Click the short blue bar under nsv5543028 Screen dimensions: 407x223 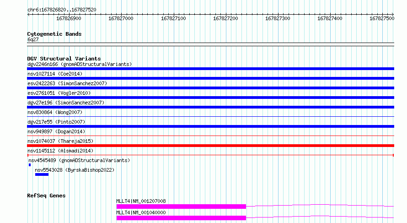click(42, 174)
